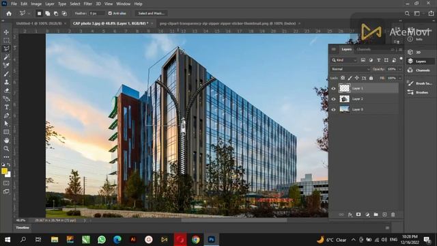Image resolution: width=437 pixels, height=246 pixels.
Task: Select the Magic Wand tool
Action: click(6, 57)
